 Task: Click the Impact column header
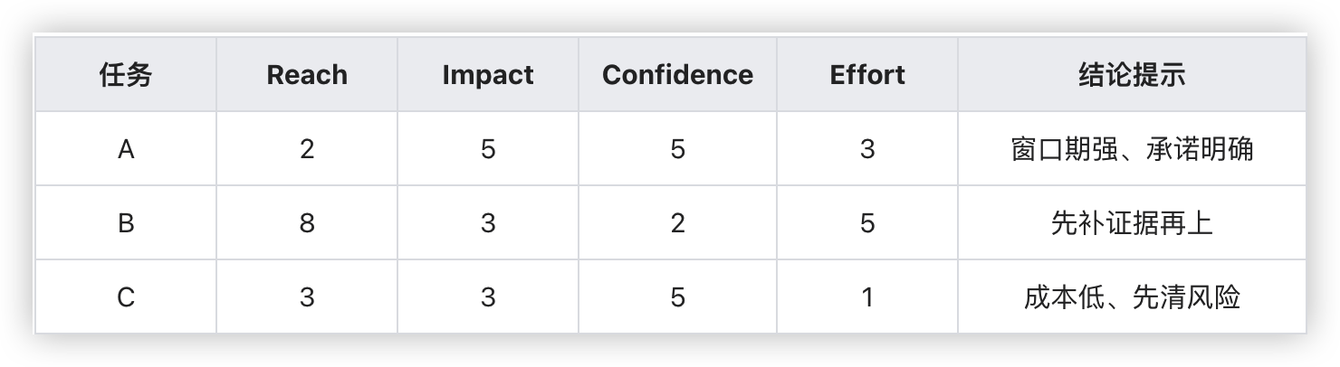[x=488, y=75]
